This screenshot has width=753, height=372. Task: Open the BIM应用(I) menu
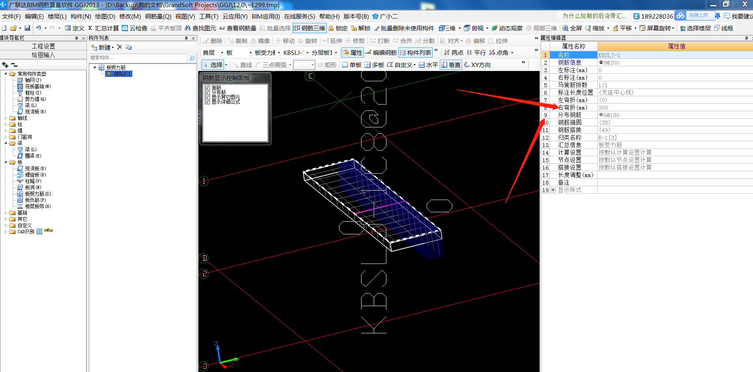266,17
